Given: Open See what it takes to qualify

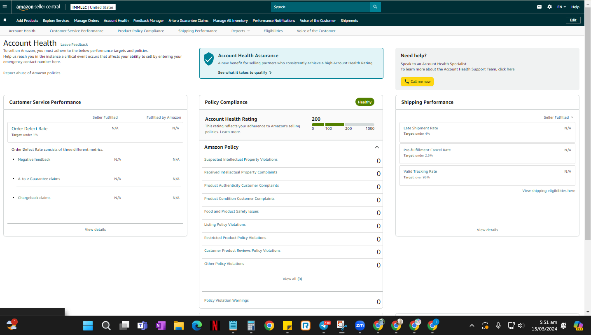Looking at the screenshot, I should click(245, 73).
